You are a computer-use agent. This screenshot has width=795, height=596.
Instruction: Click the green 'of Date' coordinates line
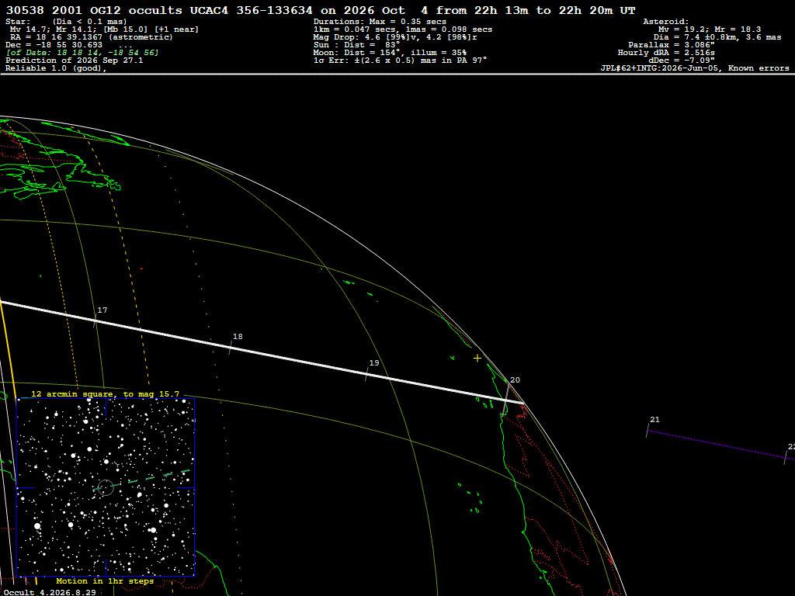[x=82, y=53]
